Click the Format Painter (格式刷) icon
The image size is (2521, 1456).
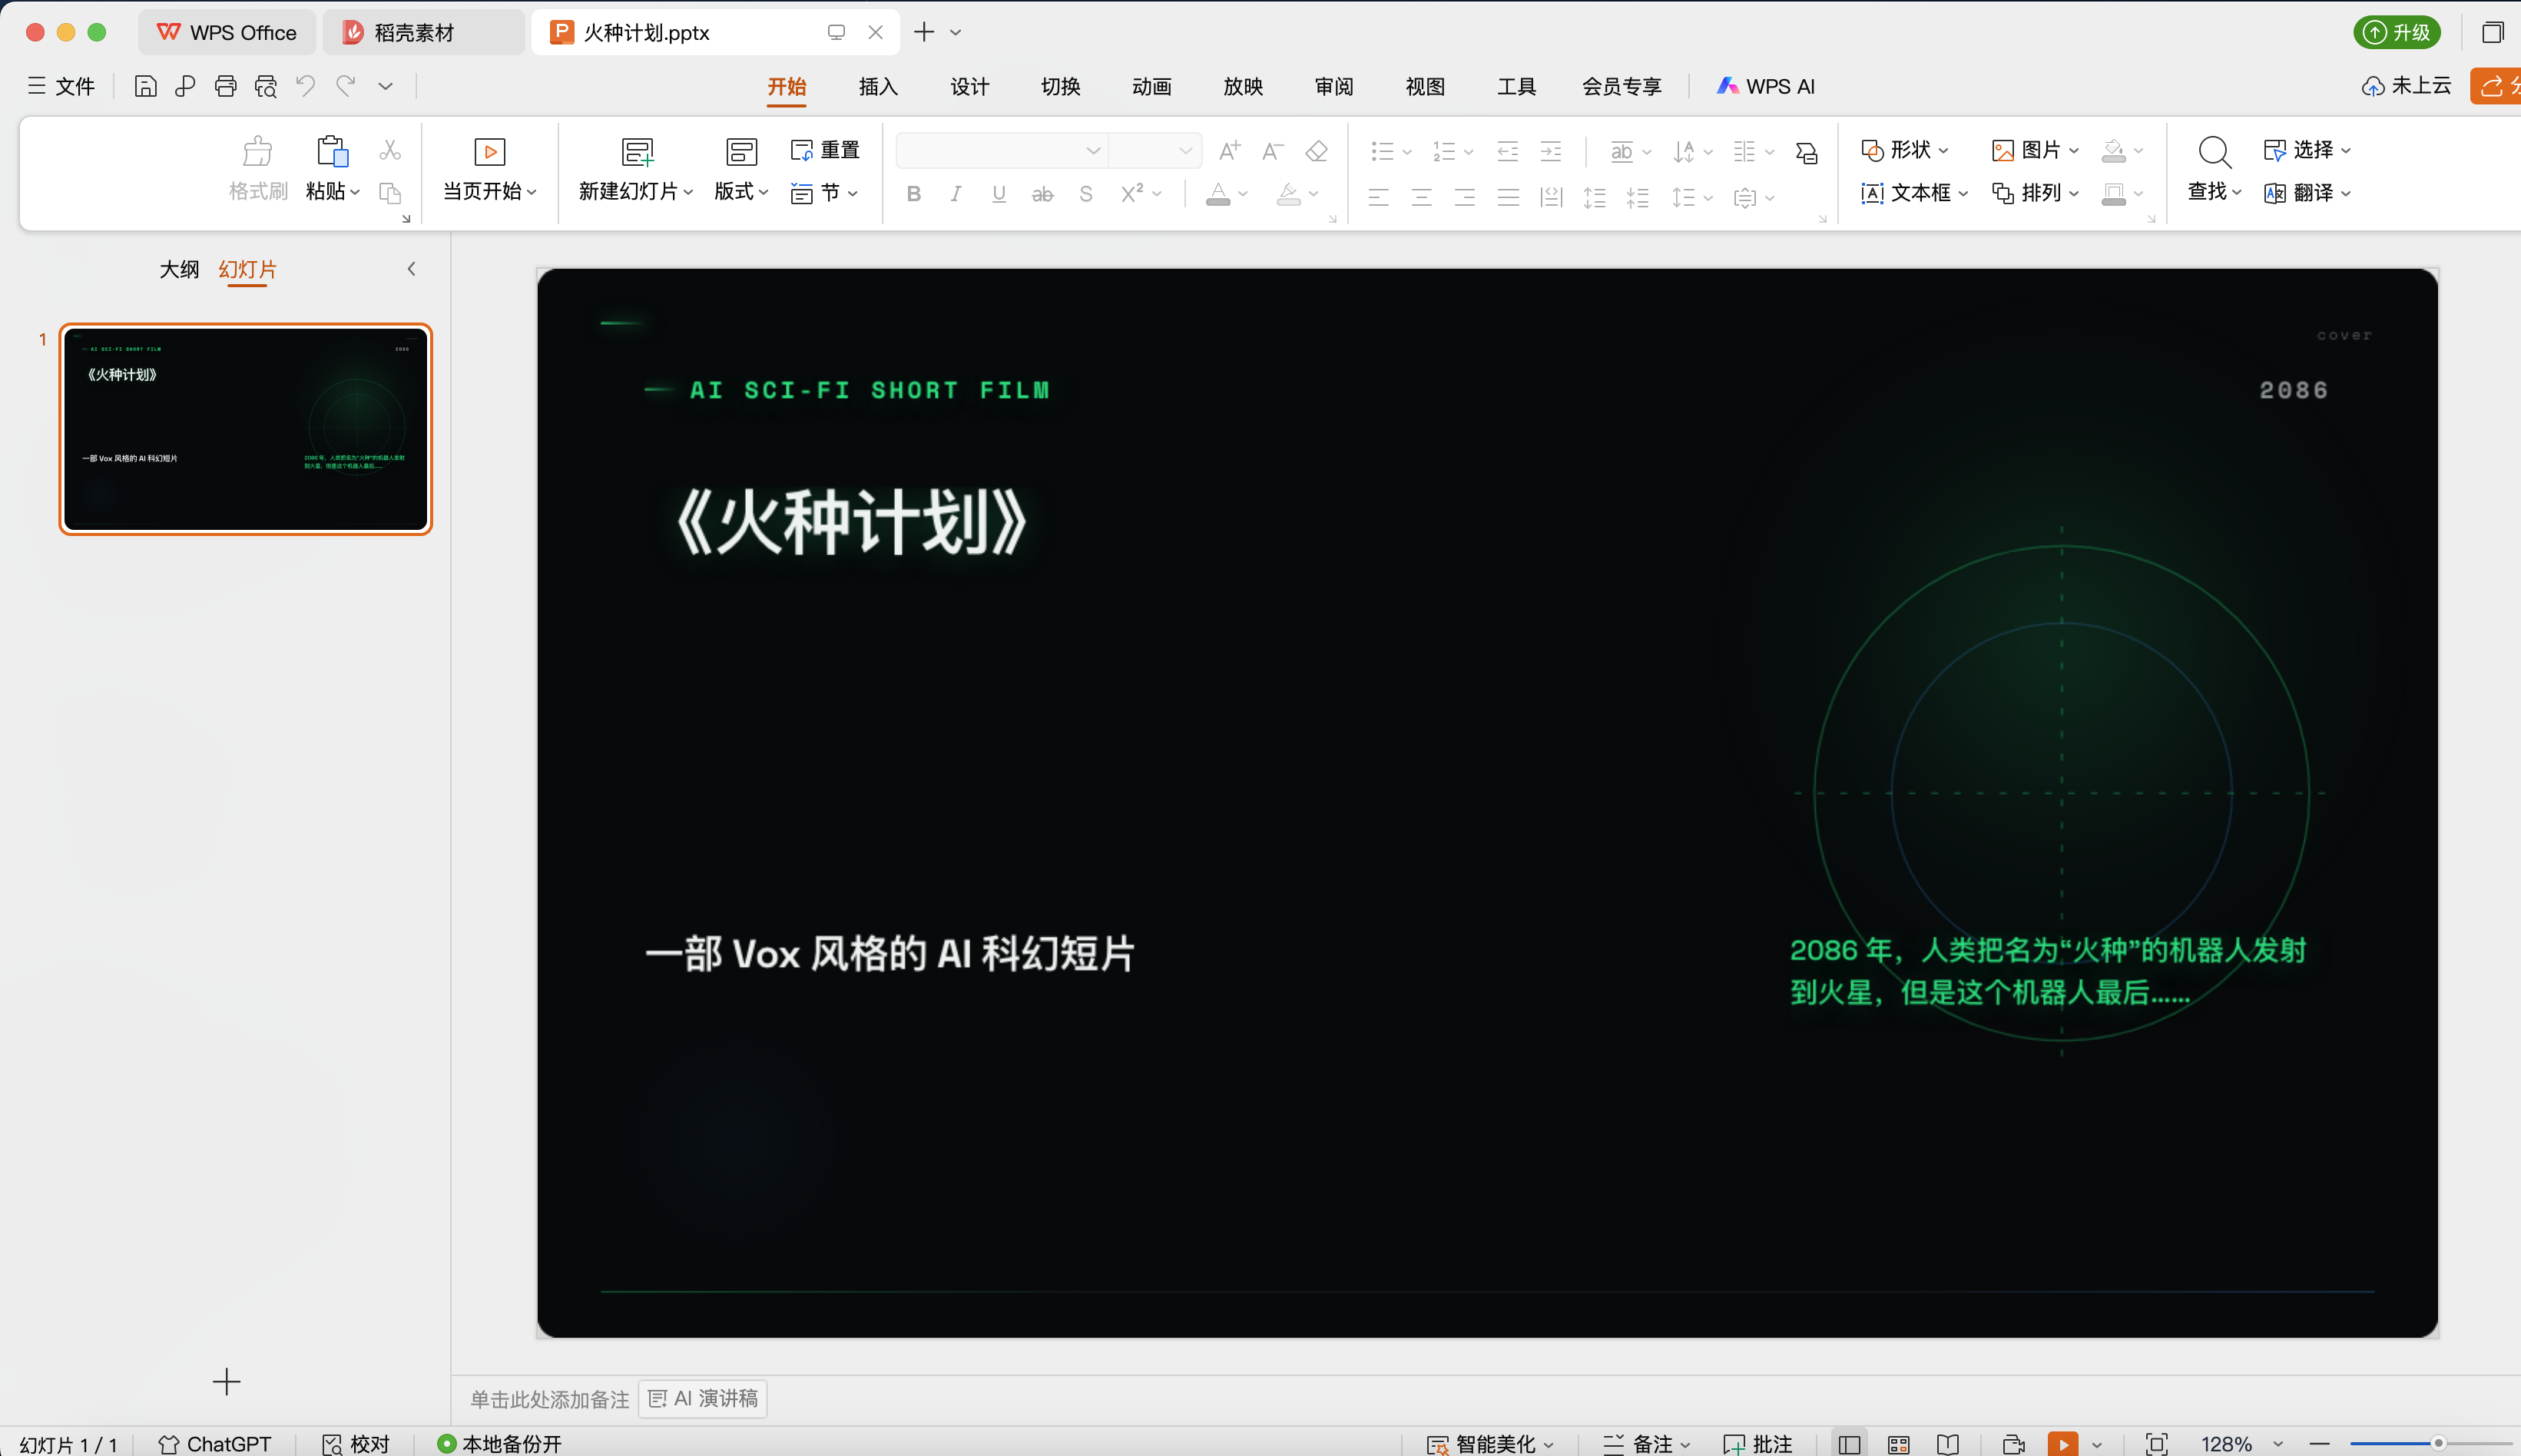coord(258,152)
